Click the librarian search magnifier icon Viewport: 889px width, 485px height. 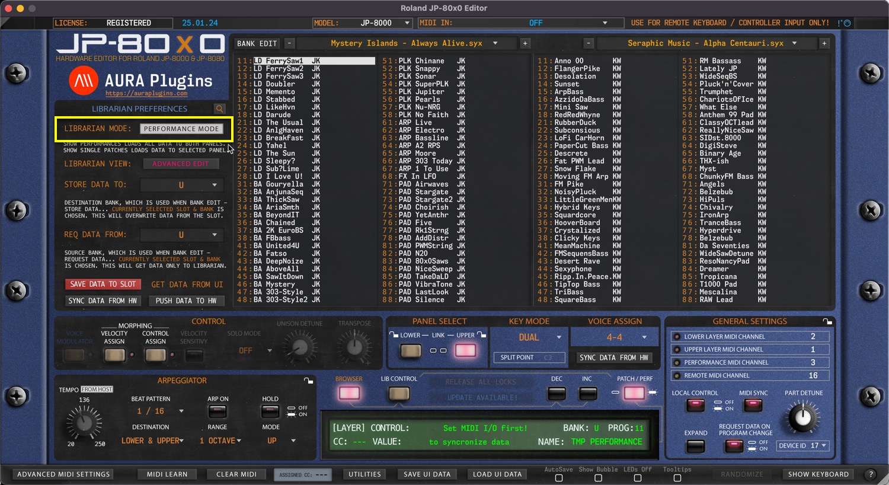pyautogui.click(x=219, y=109)
